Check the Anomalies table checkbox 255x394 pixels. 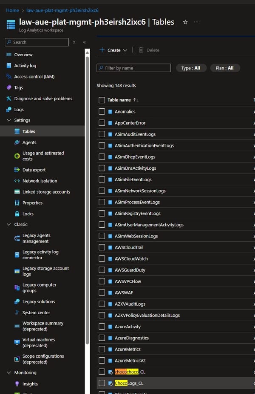coord(102,112)
